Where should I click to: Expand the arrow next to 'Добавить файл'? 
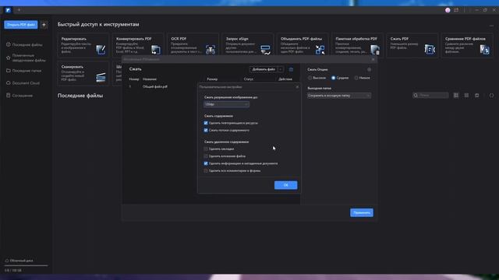[281, 69]
